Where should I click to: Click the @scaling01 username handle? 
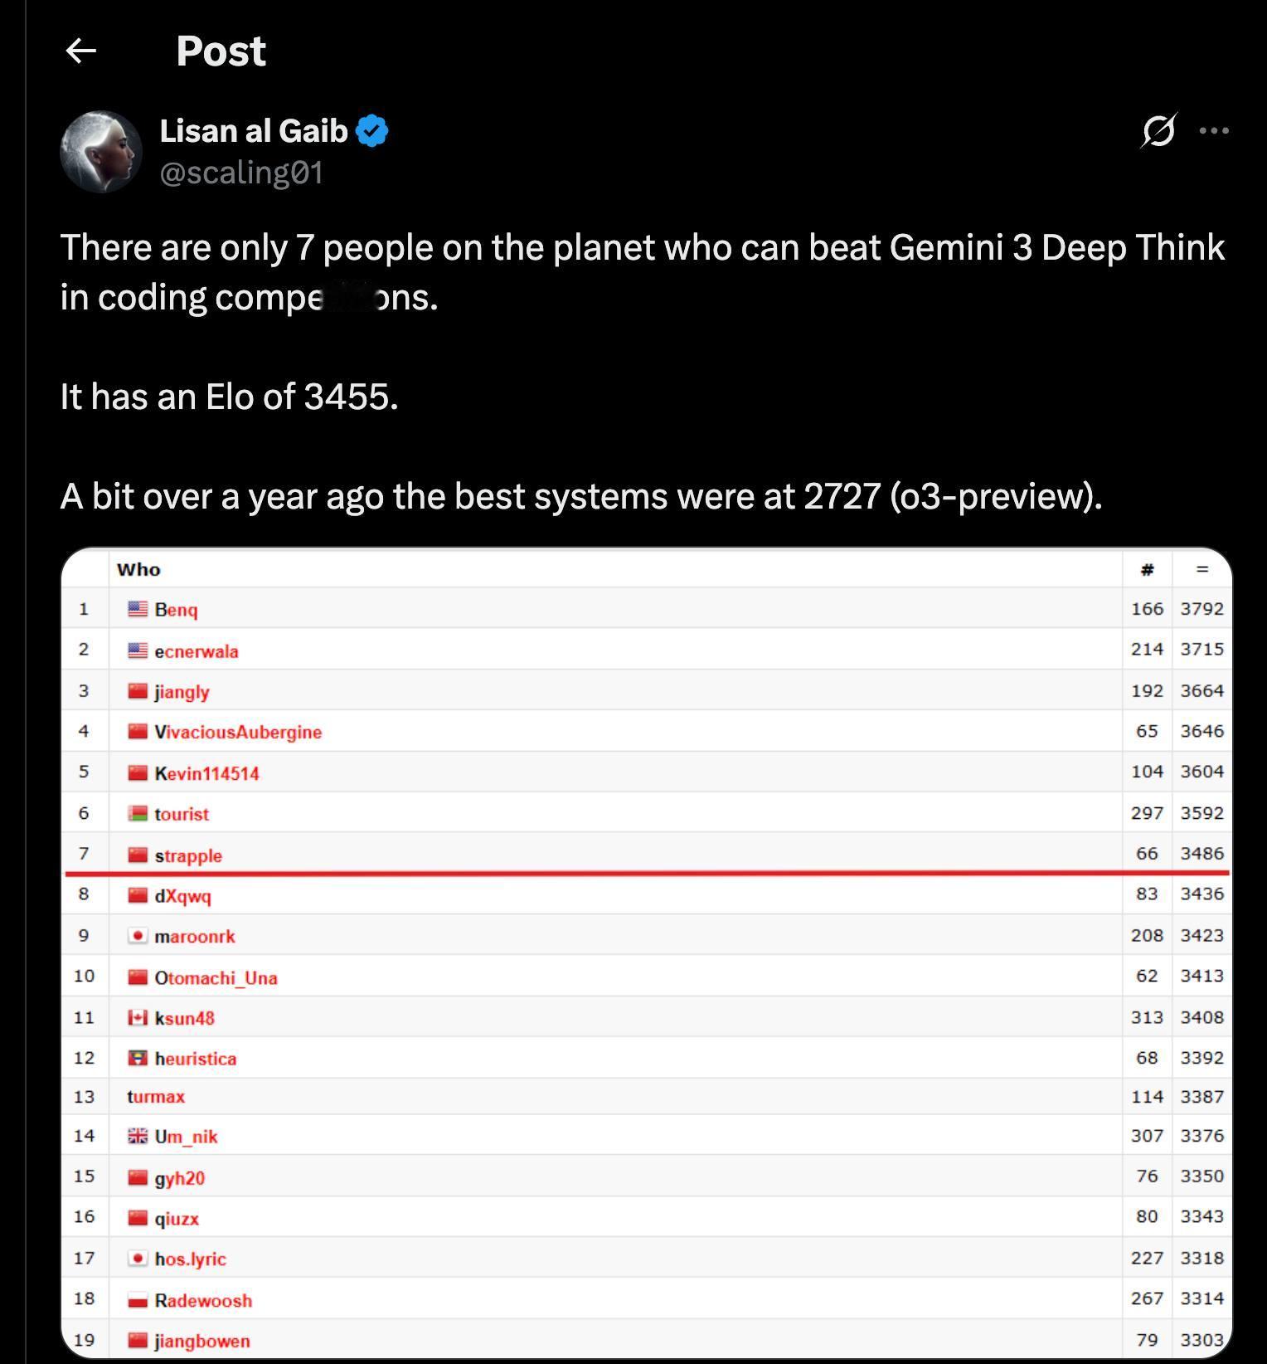coord(241,172)
